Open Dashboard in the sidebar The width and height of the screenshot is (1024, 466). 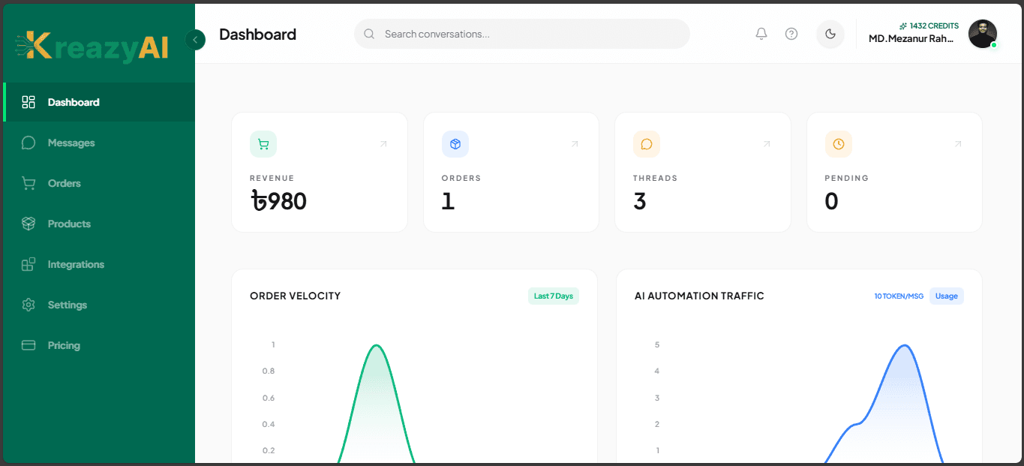pyautogui.click(x=99, y=102)
